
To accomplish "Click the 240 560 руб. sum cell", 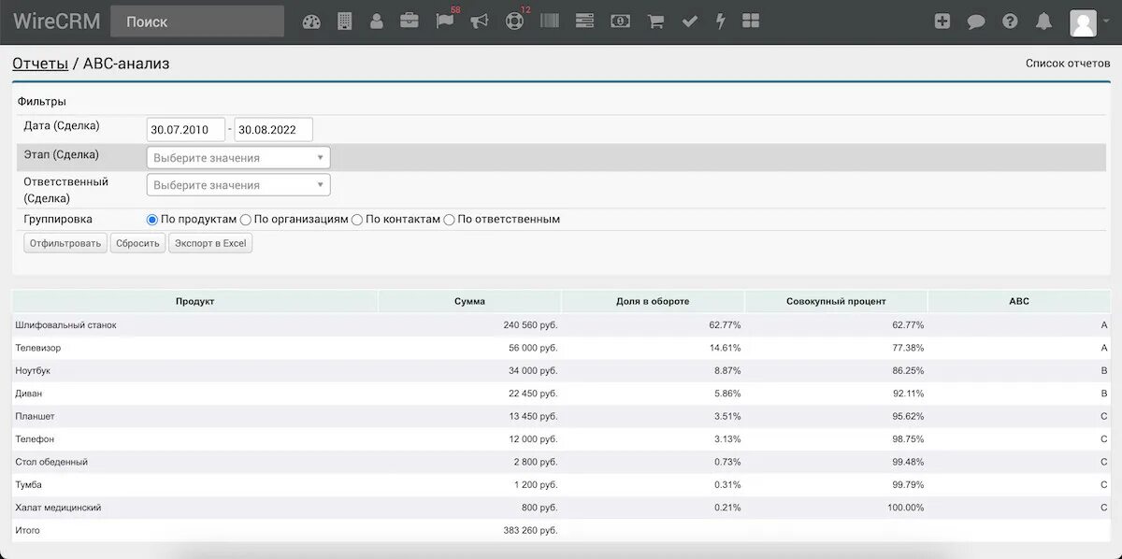I will coord(530,325).
